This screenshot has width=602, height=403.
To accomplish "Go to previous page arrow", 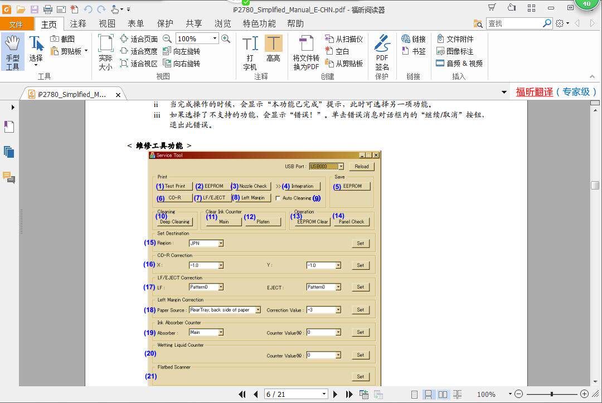I will 256,394.
